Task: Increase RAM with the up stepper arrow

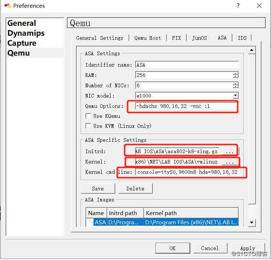Action: click(235, 73)
